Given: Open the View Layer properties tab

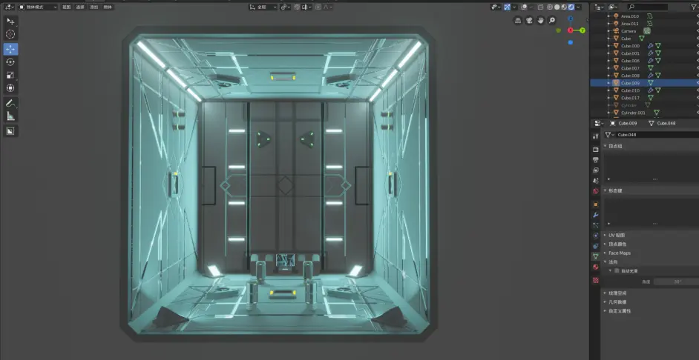Looking at the screenshot, I should (596, 170).
